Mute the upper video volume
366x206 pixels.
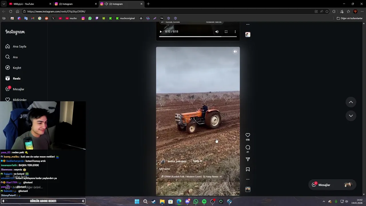217,32
